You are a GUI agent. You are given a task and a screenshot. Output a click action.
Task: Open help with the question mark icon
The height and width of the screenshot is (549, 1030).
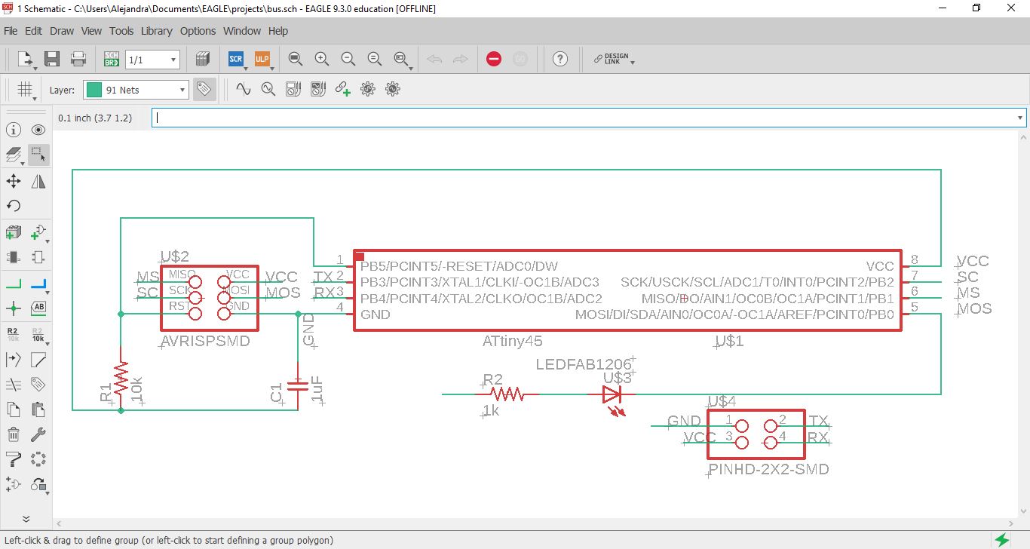559,59
